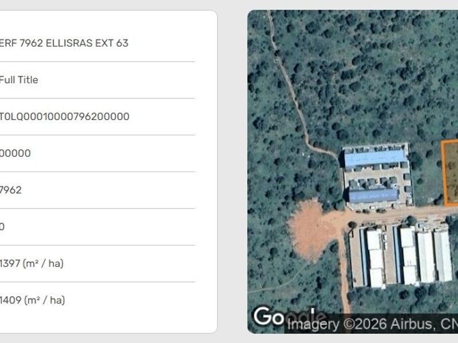Screen dimensions: 458x343
Task: Click the Google logo on the map
Action: pyautogui.click(x=290, y=316)
